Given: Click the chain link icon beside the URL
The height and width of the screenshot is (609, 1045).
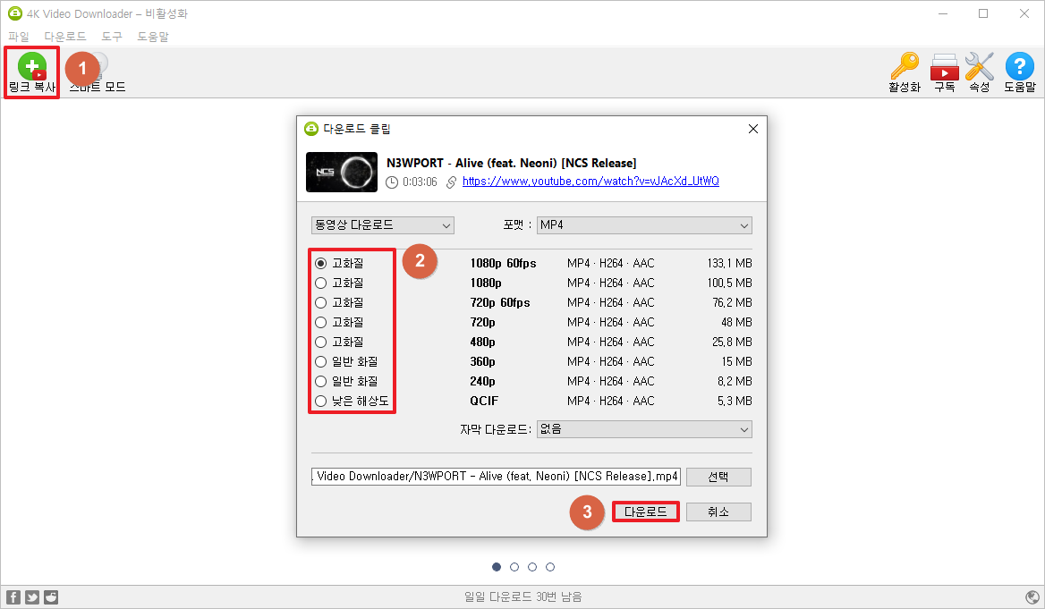Looking at the screenshot, I should 451,182.
